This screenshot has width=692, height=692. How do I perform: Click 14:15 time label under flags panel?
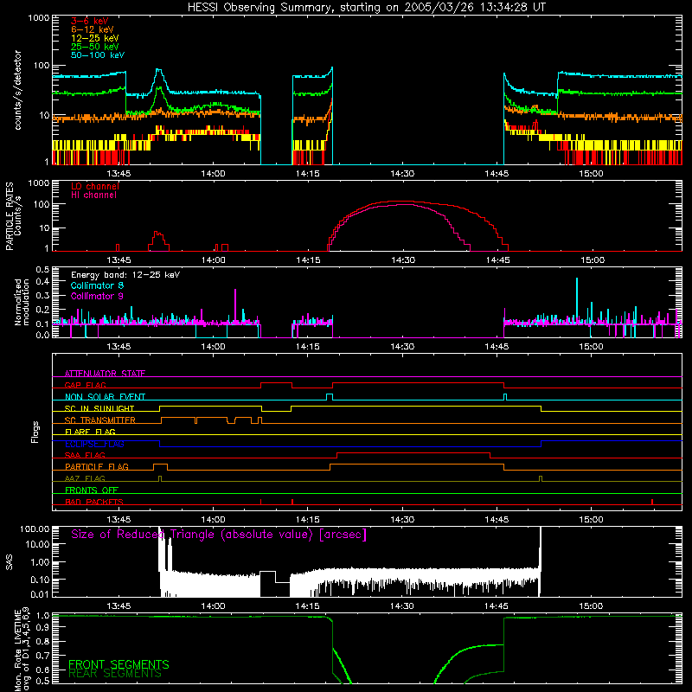click(x=308, y=520)
